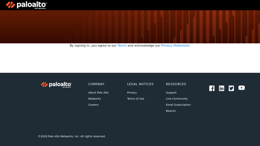Click the Palo Alto footer logo
This screenshot has width=260, height=146.
pyautogui.click(x=56, y=85)
